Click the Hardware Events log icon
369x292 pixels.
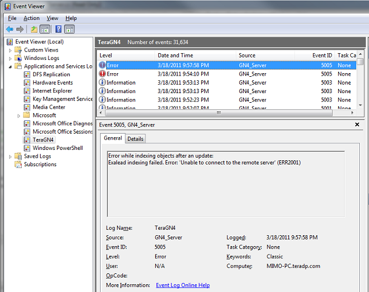tap(27, 83)
